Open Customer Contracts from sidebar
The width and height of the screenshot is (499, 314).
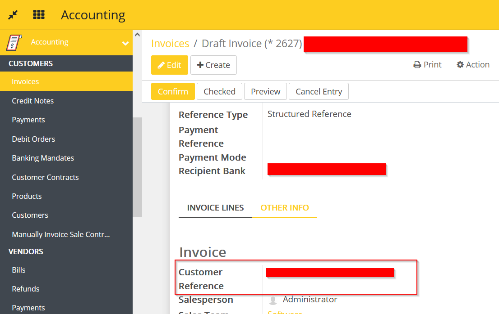click(45, 177)
